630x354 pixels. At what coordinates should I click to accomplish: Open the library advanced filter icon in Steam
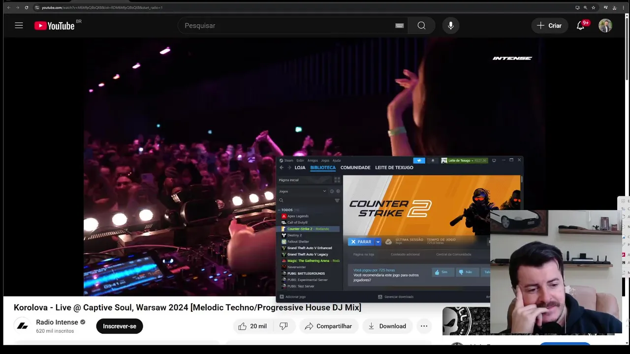coord(337,201)
